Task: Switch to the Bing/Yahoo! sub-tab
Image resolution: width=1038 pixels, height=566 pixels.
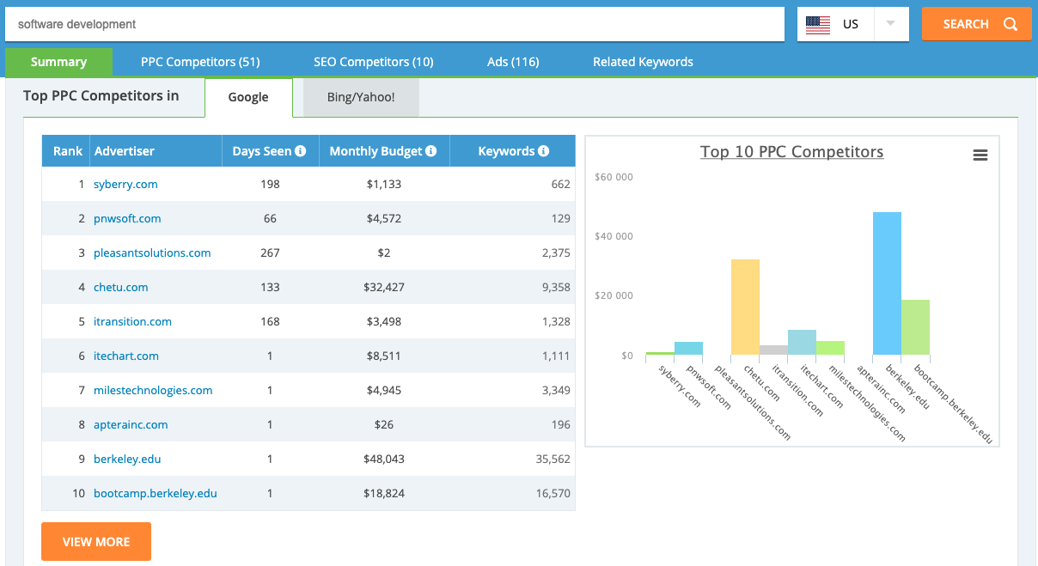Action: [x=361, y=97]
